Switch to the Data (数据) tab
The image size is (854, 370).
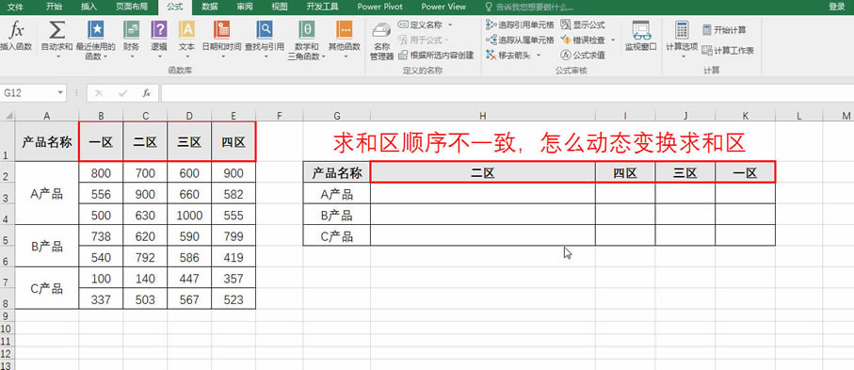coord(210,7)
